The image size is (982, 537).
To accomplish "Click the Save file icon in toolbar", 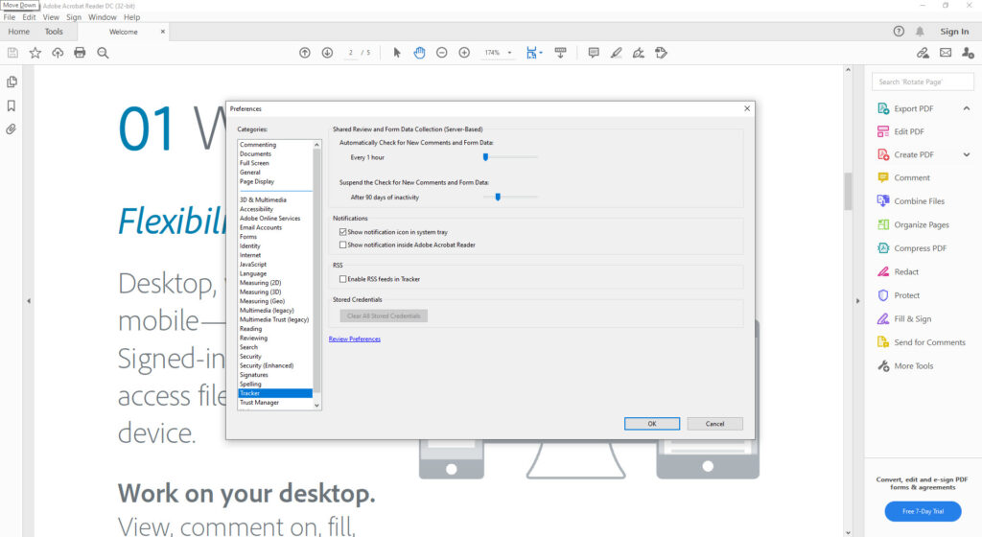I will tap(12, 53).
